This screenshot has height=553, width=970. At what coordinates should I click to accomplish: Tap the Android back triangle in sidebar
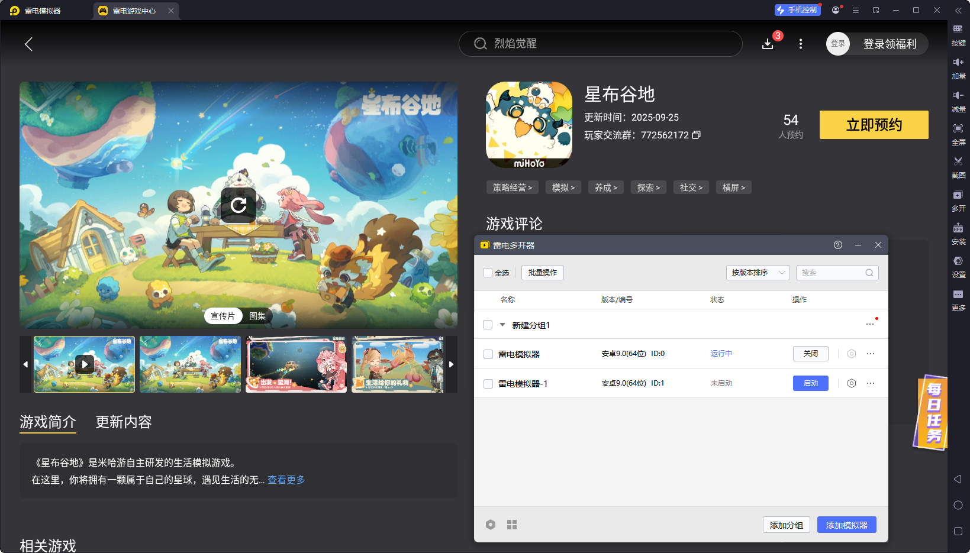point(958,479)
